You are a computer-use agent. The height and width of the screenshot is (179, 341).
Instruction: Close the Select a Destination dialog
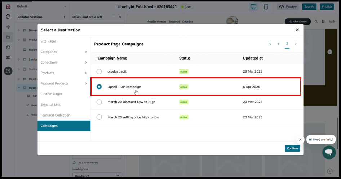(x=297, y=30)
